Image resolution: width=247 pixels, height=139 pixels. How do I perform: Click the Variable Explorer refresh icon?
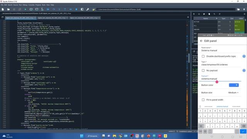point(220,14)
